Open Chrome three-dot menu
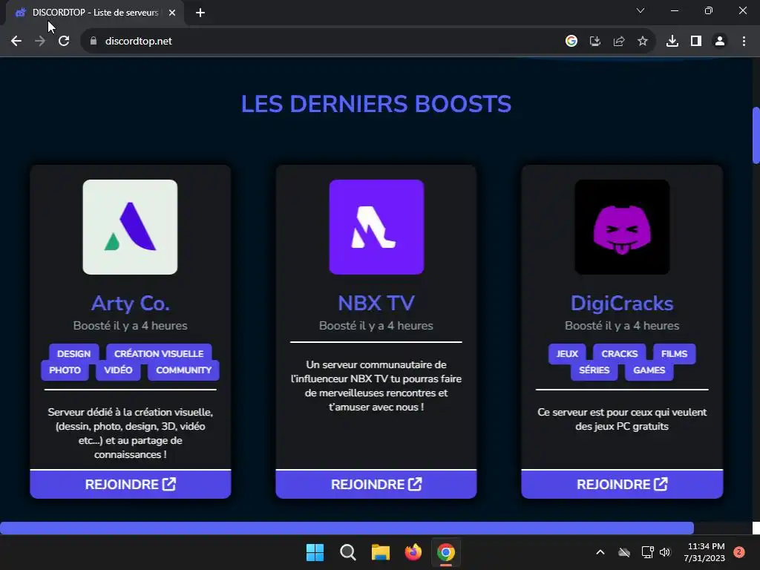 pyautogui.click(x=744, y=42)
